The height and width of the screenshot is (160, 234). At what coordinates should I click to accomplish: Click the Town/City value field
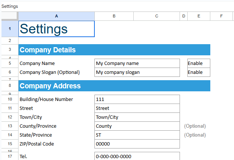pyautogui.click(x=137, y=117)
